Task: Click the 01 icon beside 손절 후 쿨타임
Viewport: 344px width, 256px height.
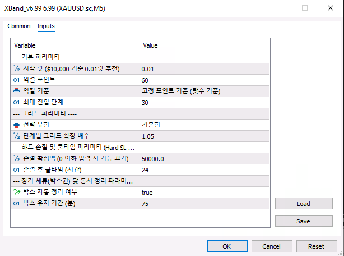Action: [x=16, y=170]
